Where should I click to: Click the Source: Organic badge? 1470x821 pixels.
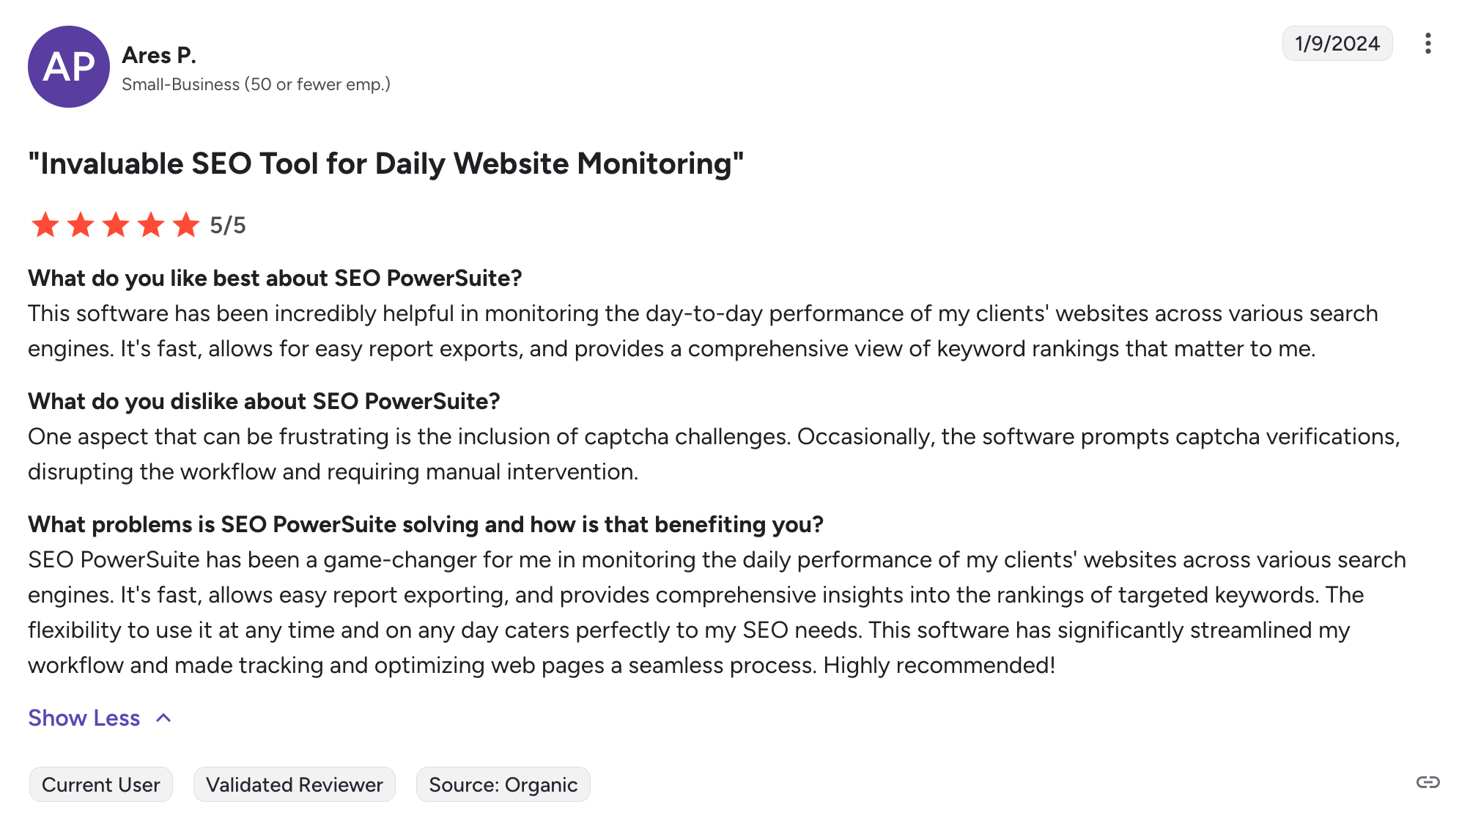coord(503,784)
